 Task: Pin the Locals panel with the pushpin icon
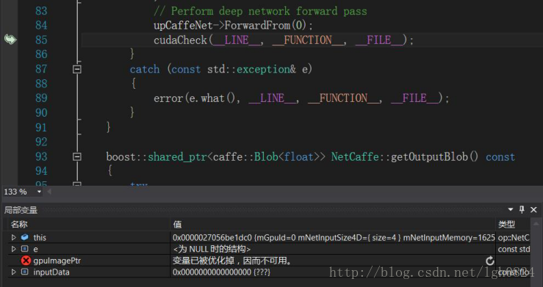(522, 209)
